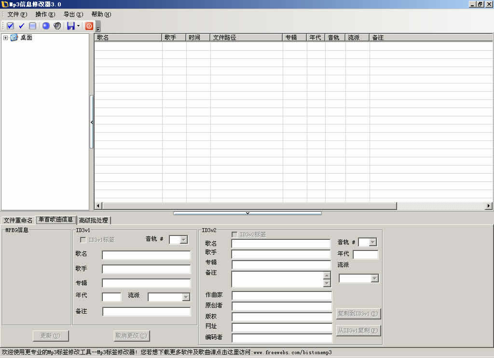Click the blue checkmark toolbar icon
This screenshot has width=494, height=358.
click(21, 26)
